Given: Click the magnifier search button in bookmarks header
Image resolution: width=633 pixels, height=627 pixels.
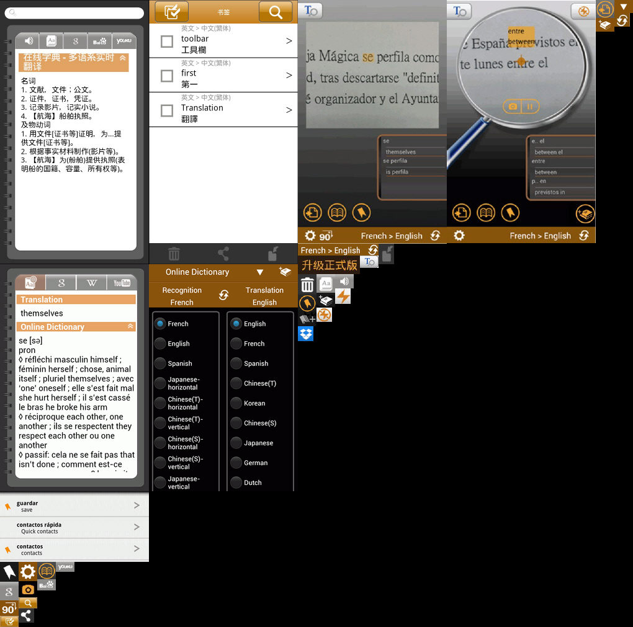Looking at the screenshot, I should tap(276, 12).
